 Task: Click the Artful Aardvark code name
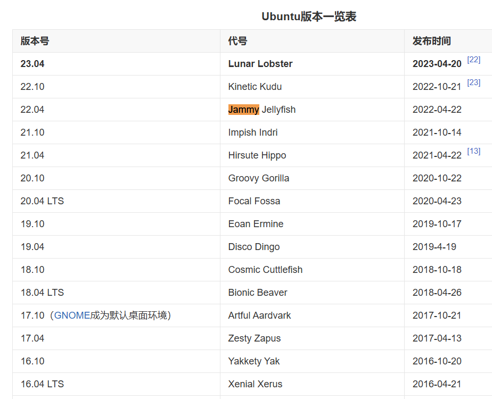(259, 315)
